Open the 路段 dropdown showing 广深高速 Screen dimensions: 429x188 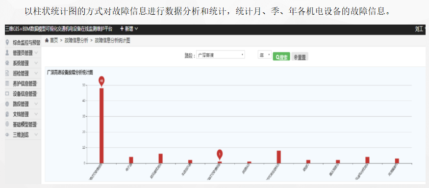[221, 55]
